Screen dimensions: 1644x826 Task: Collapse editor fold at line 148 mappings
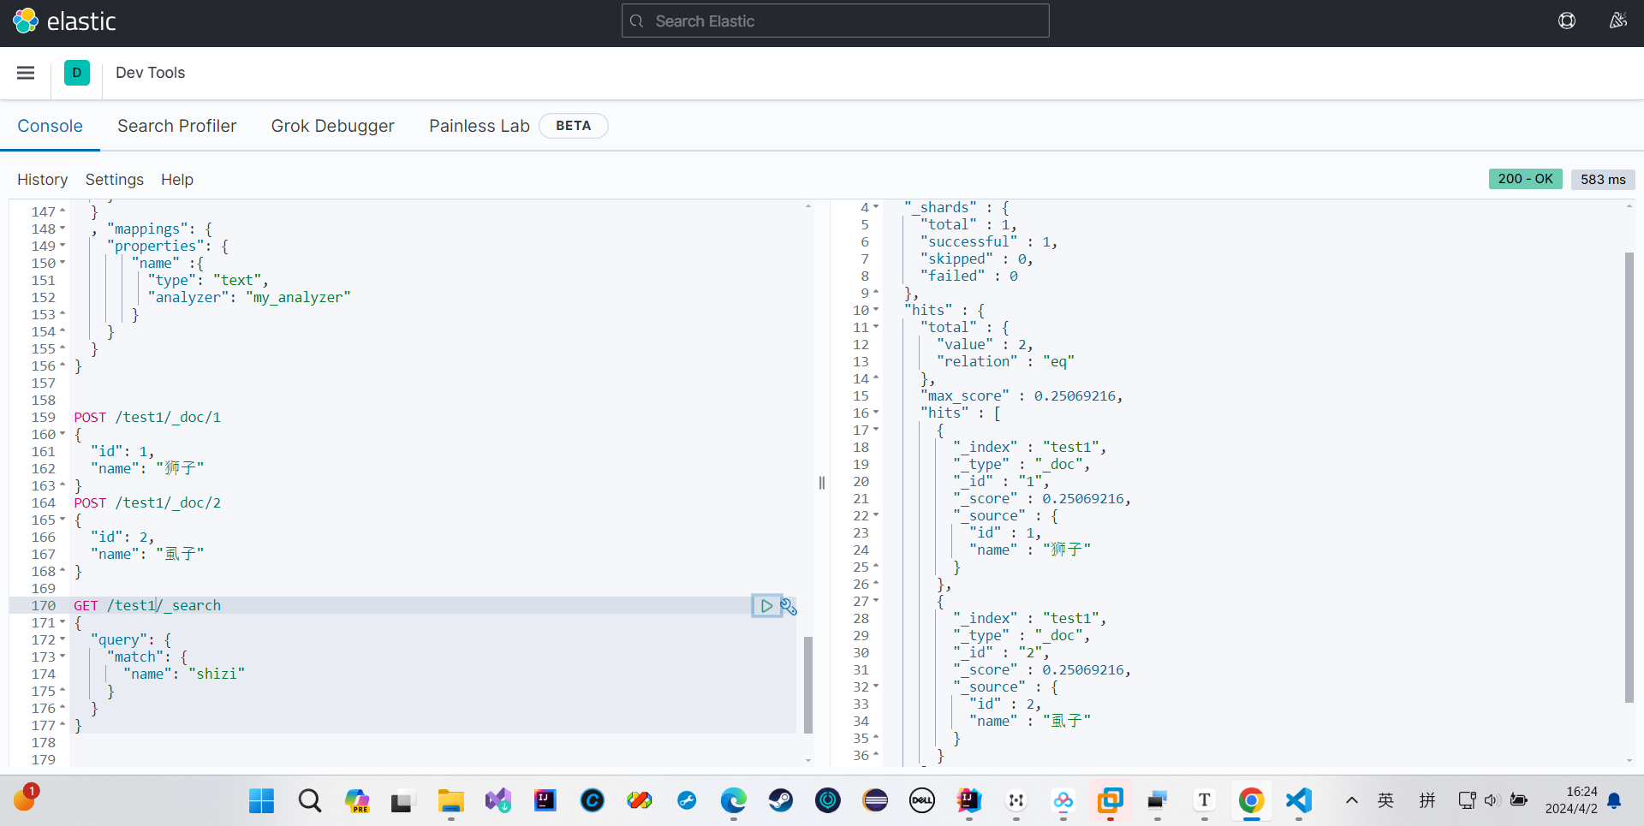tap(63, 229)
